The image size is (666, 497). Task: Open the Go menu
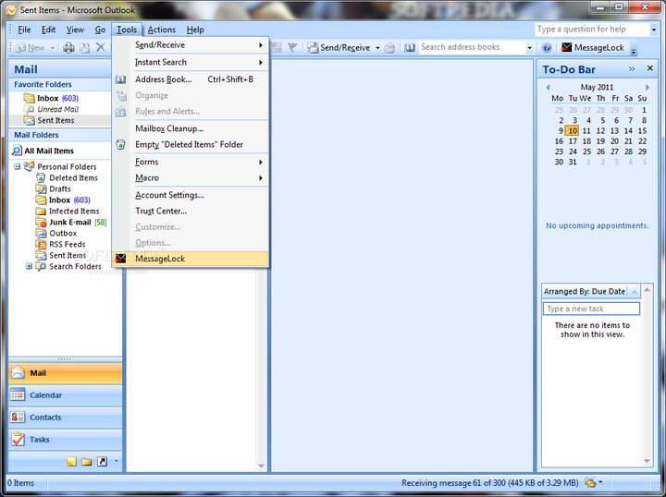100,30
